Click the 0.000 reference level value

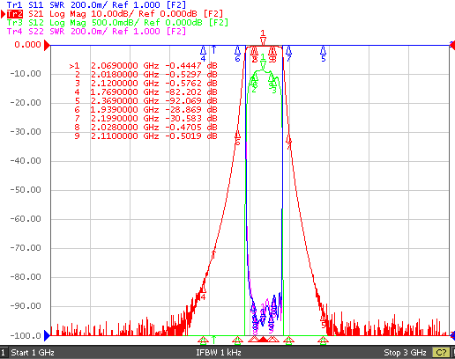coord(27,45)
